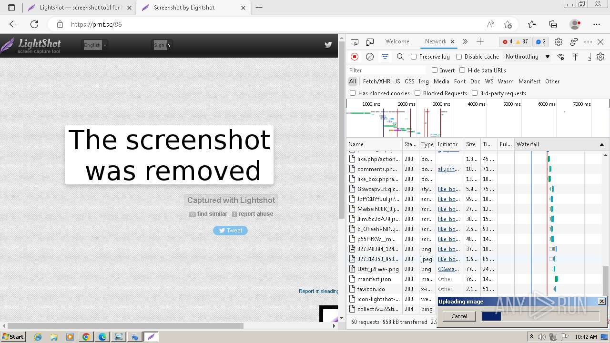Click the record network log button
This screenshot has width=610, height=343.
tap(355, 57)
